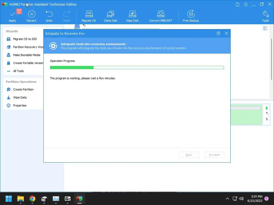
Task: Launch Free Backup
Action: point(191,16)
